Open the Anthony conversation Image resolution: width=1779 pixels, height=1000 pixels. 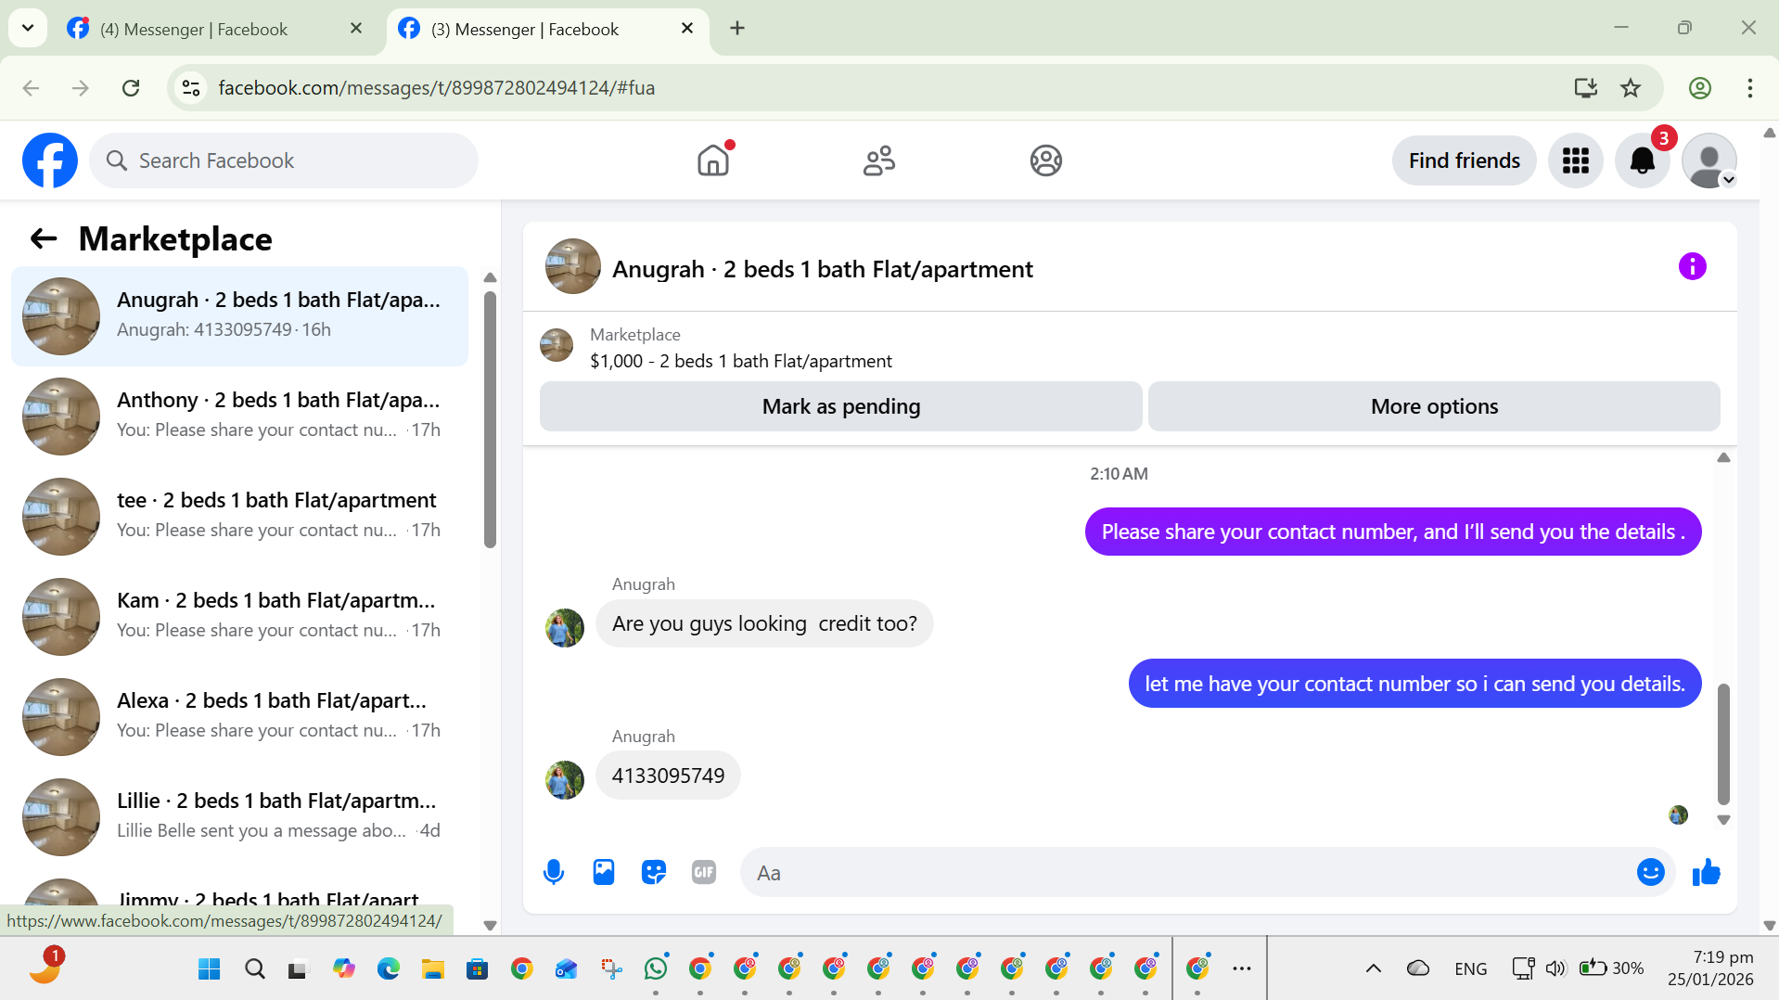click(x=239, y=417)
